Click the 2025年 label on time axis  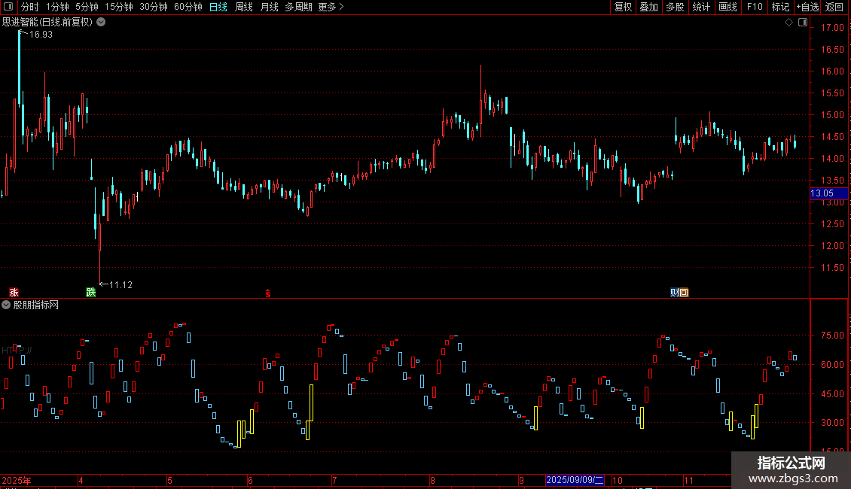[17, 480]
